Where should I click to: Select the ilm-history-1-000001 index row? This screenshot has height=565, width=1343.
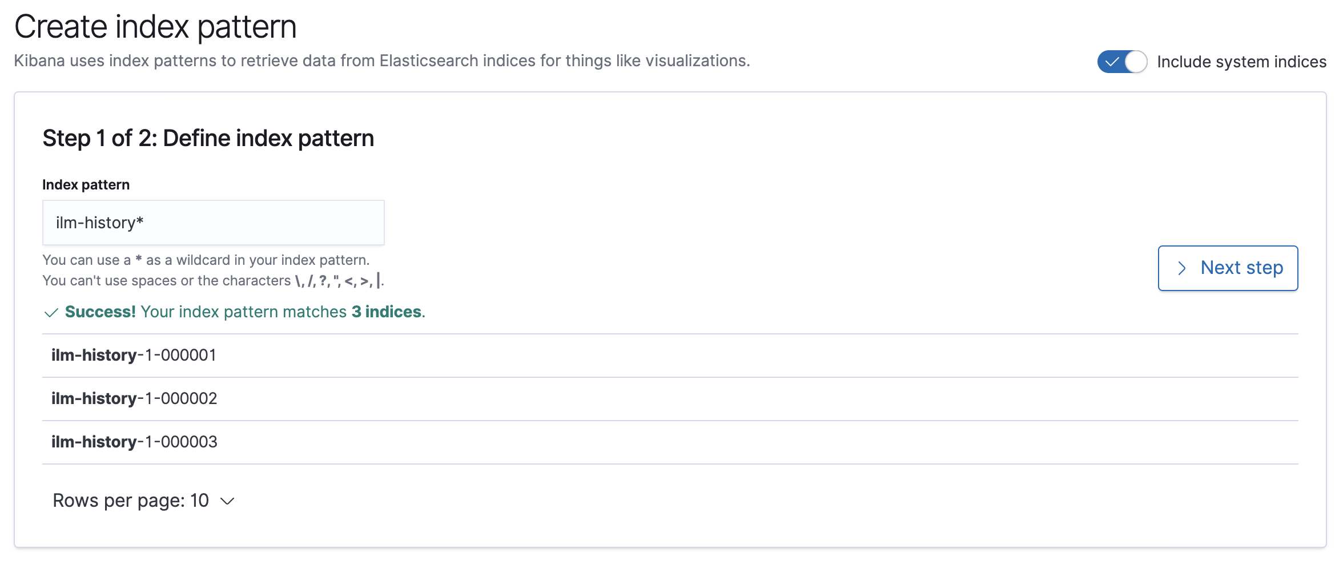pos(134,355)
